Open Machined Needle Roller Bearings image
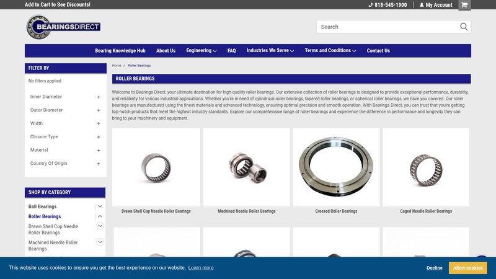The image size is (496, 279). 246,167
